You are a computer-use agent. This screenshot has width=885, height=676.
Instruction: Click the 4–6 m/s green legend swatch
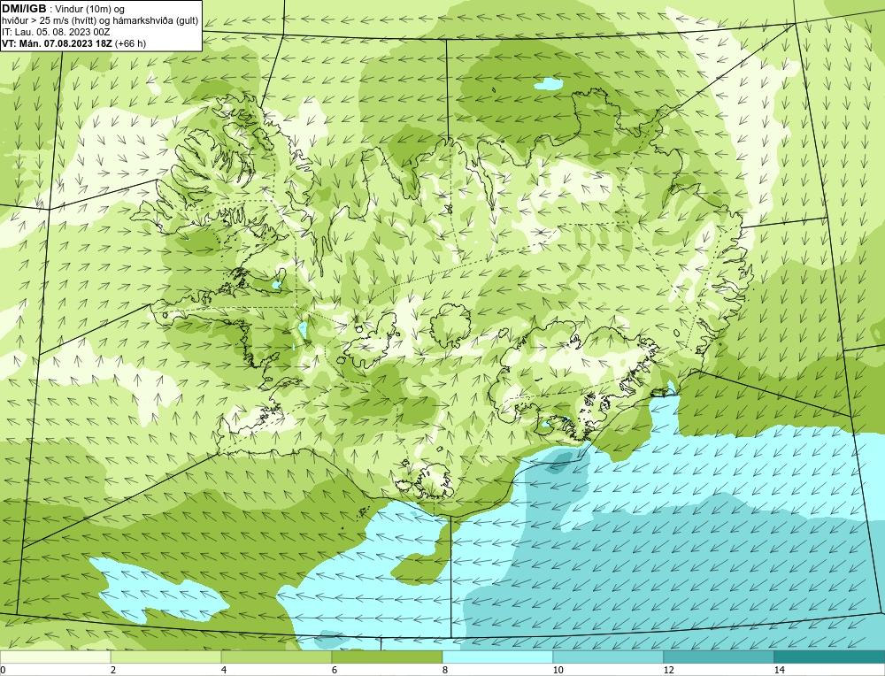click(x=276, y=657)
